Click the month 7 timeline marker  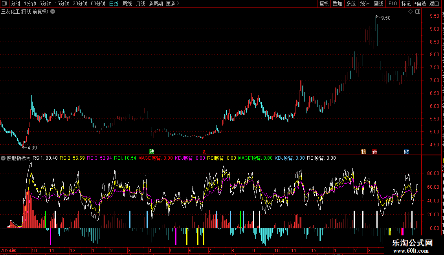pyautogui.click(x=210, y=250)
